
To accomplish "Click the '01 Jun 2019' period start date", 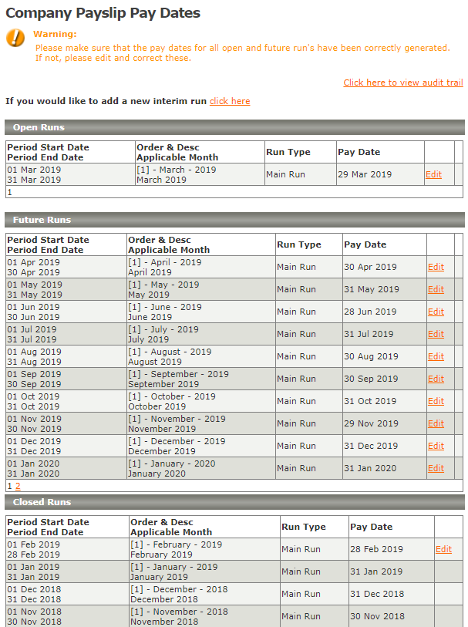I will point(33,307).
